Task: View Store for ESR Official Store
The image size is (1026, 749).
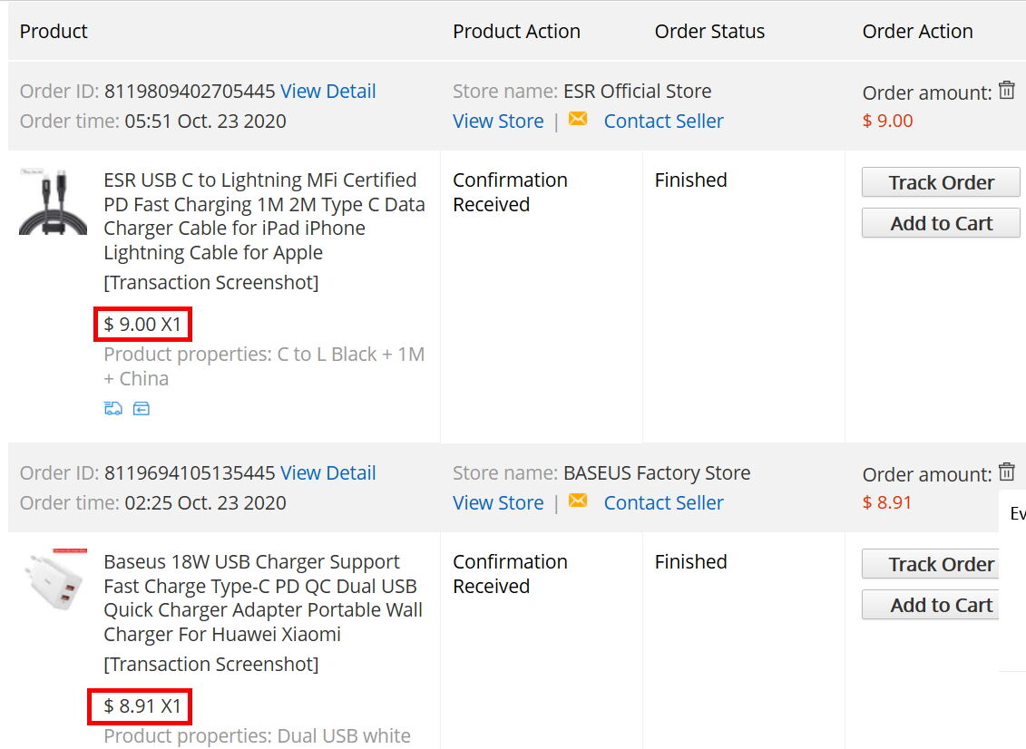Action: pos(498,121)
